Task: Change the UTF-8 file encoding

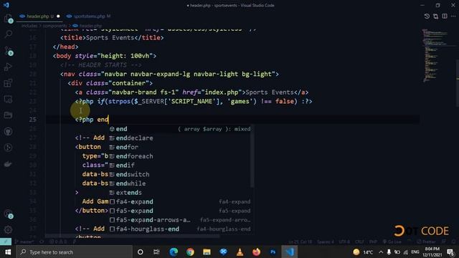Action: (344, 242)
